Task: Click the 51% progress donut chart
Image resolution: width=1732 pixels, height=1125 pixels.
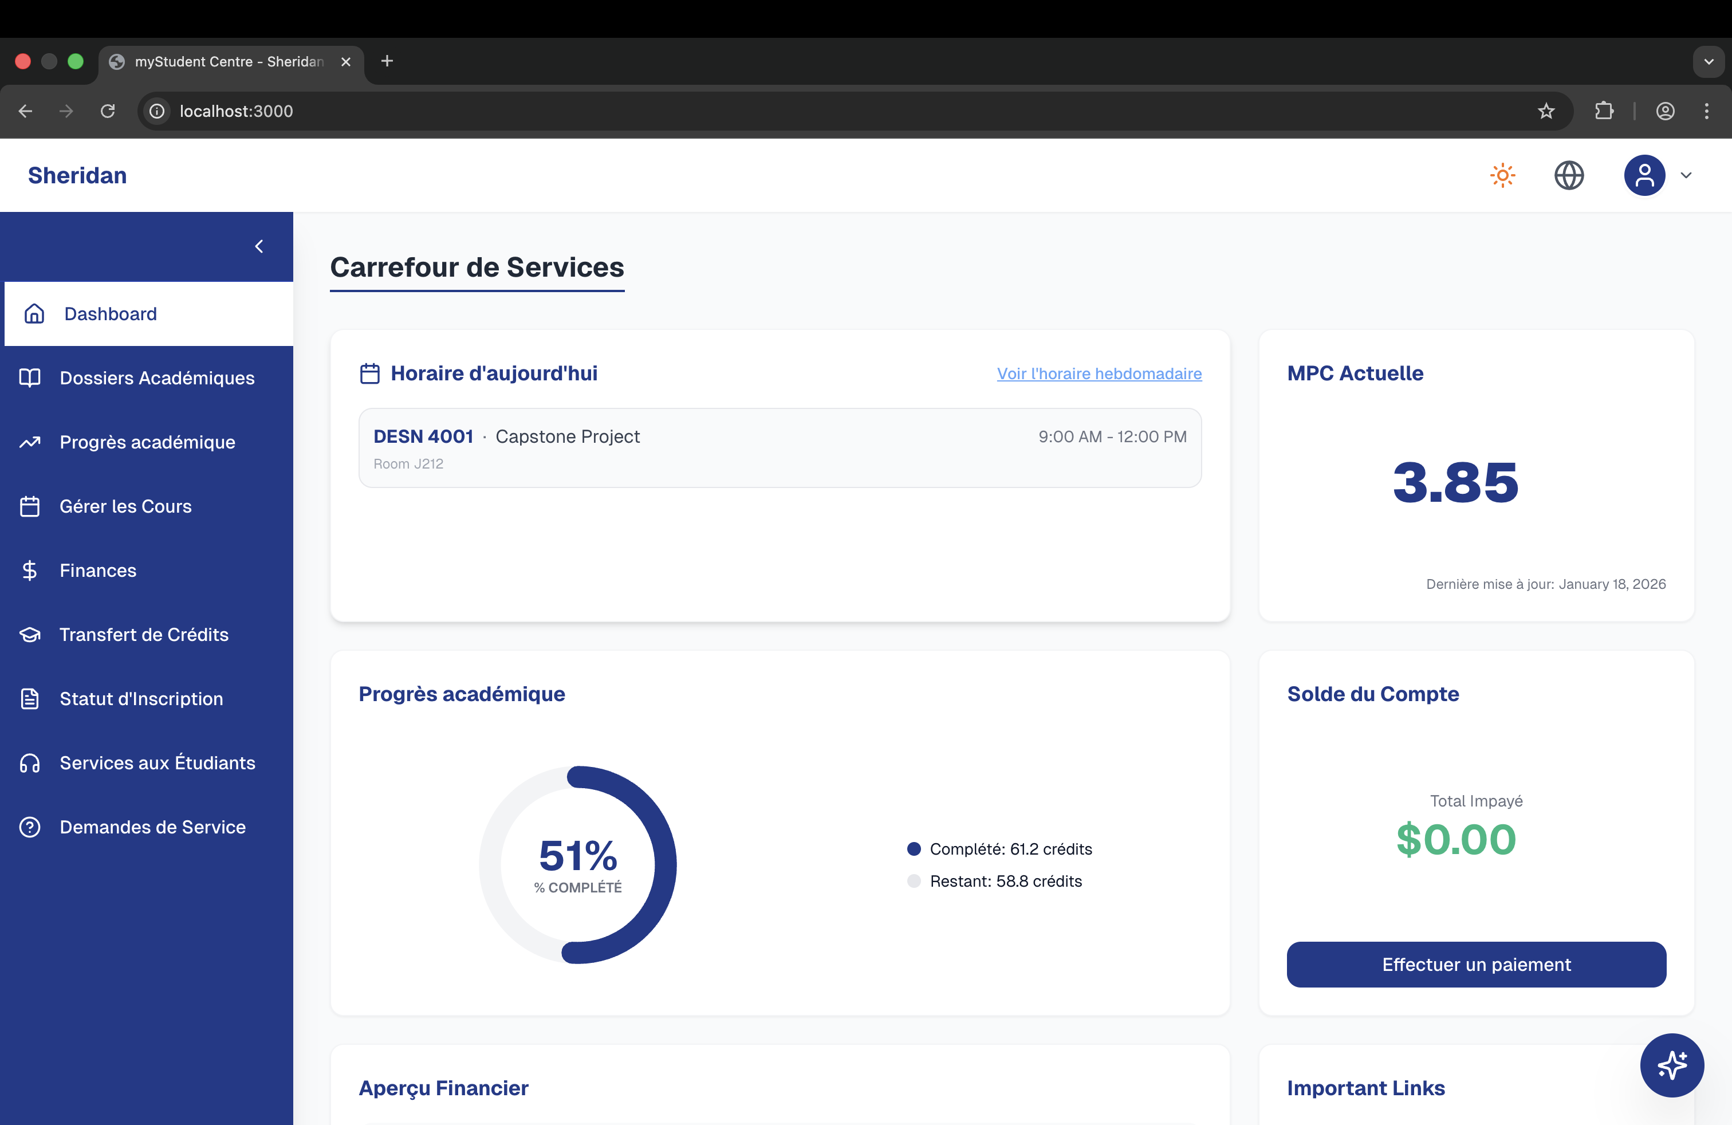Action: pyautogui.click(x=578, y=864)
